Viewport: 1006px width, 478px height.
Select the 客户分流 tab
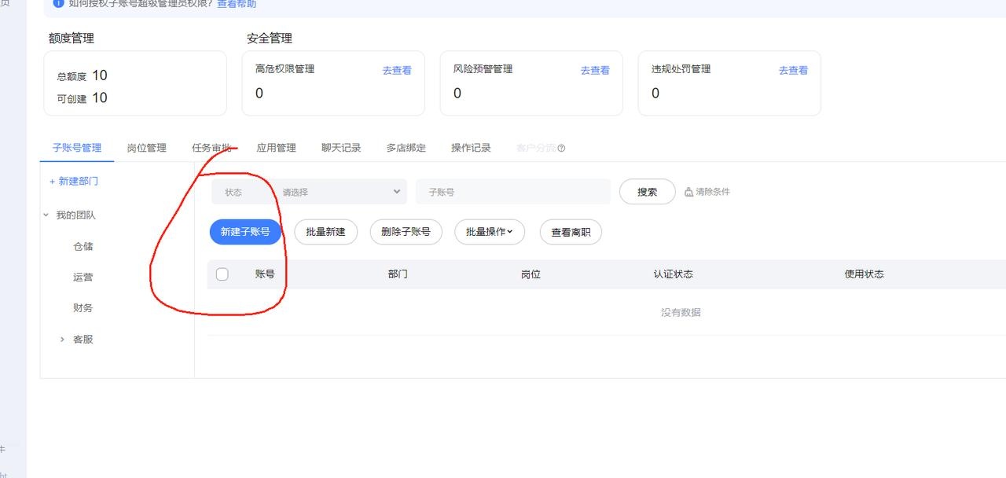pyautogui.click(x=536, y=148)
